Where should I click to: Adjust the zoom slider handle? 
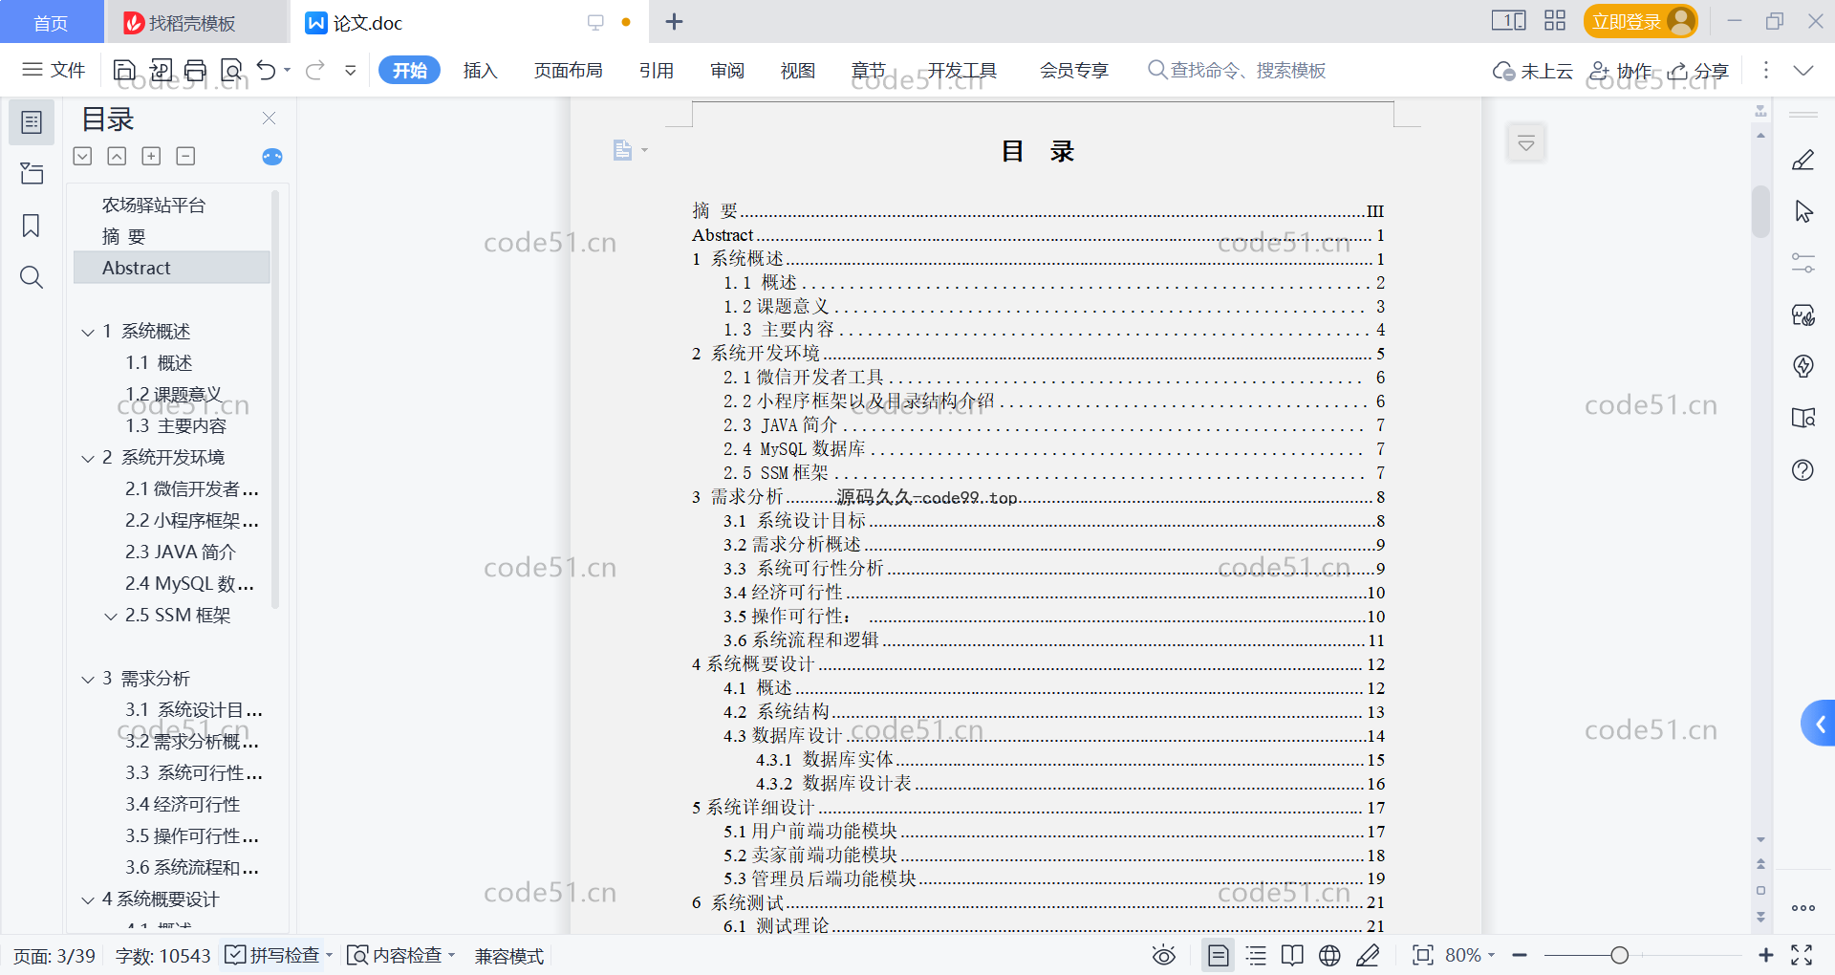point(1619,955)
